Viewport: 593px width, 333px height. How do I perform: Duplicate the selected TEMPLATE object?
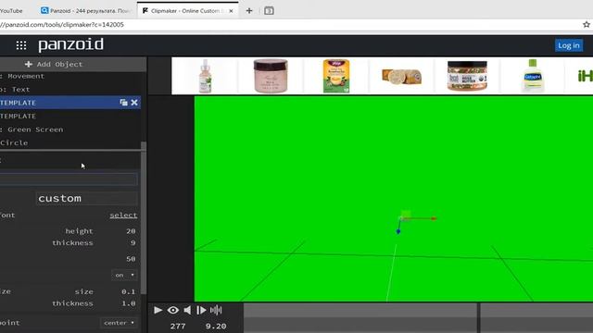pos(123,103)
